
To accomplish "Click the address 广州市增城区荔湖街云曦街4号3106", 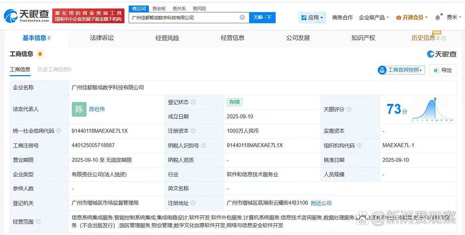I will pos(267,203).
